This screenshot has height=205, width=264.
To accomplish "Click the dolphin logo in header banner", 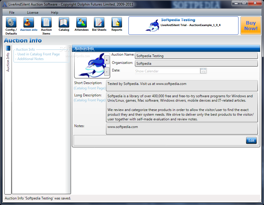I will 153,25.
